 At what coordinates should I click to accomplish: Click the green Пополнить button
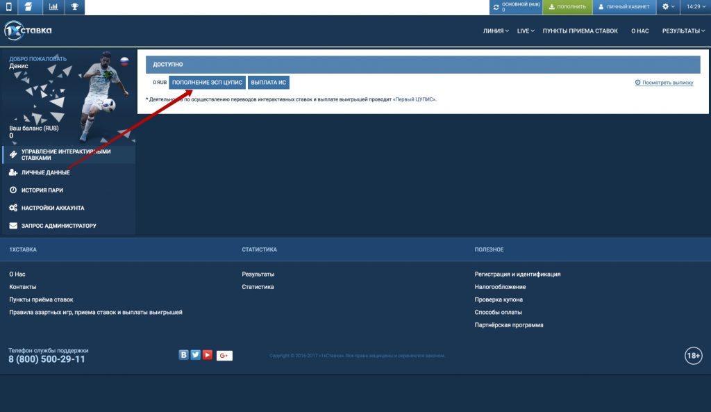(566, 7)
